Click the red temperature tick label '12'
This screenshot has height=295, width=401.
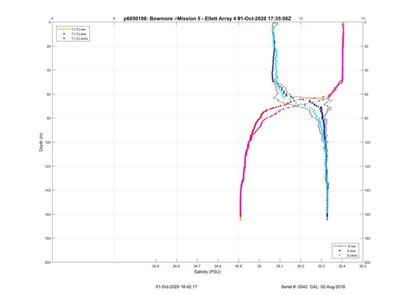click(x=301, y=19)
